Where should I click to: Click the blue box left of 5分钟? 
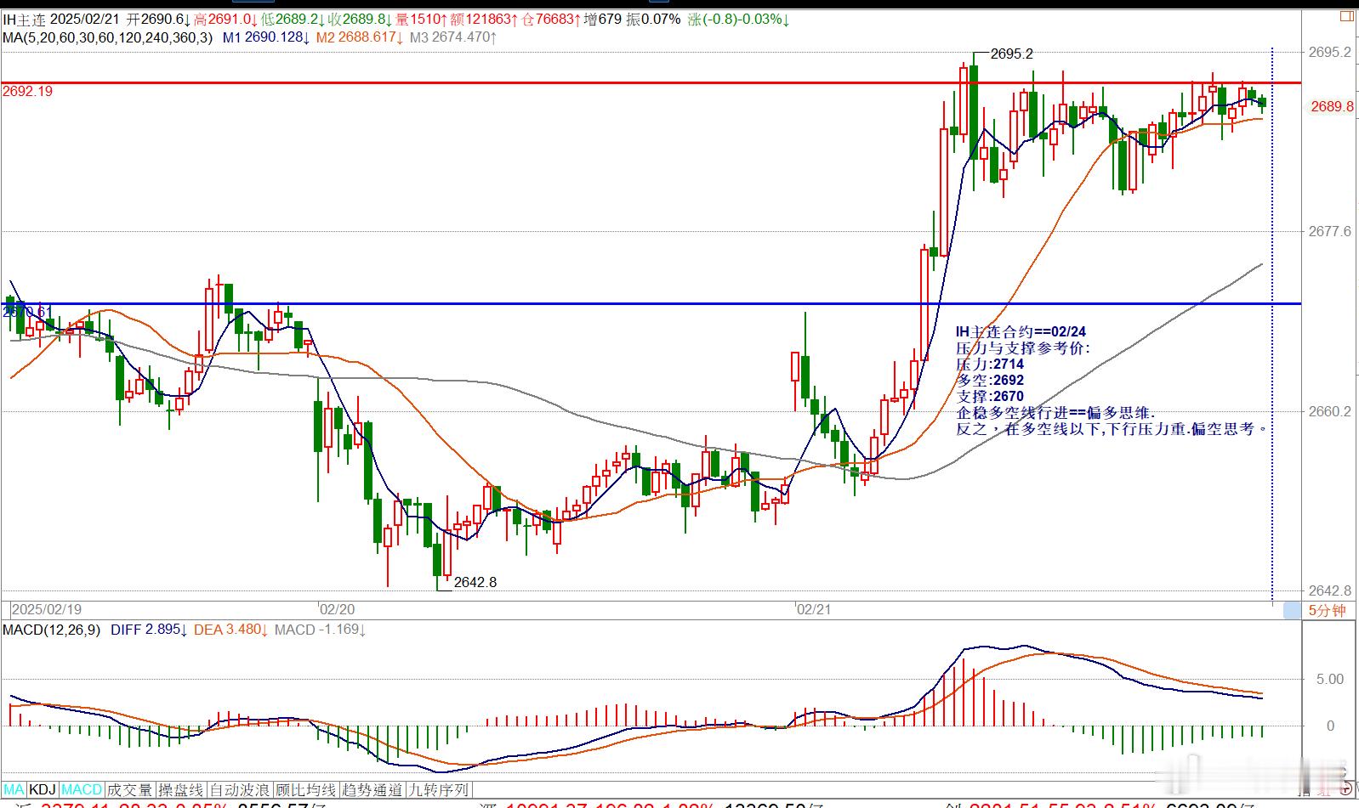[x=1293, y=610]
